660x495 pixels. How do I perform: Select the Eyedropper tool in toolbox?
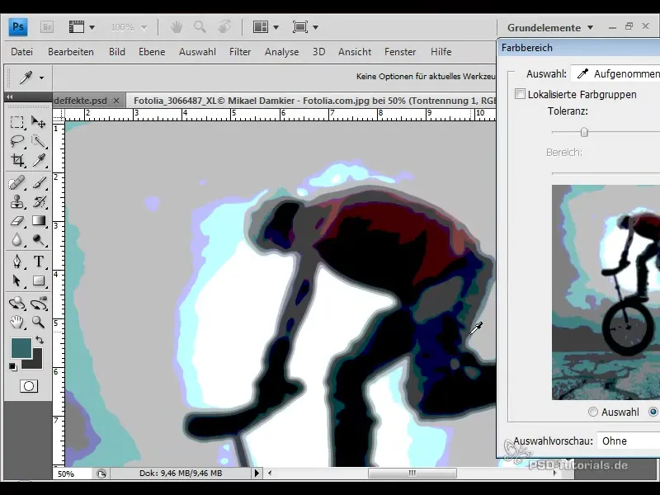click(x=38, y=160)
